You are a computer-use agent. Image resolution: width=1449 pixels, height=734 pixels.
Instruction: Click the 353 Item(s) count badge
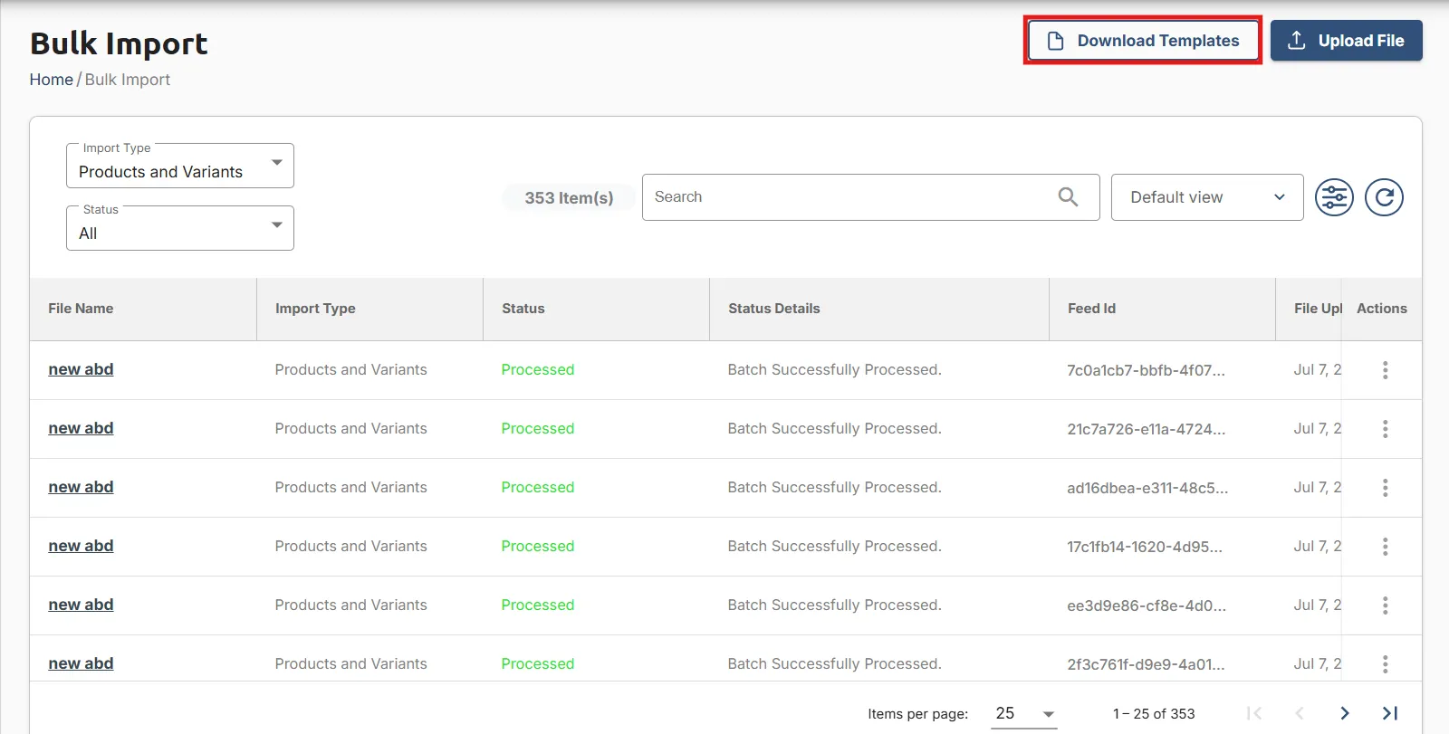click(x=569, y=197)
